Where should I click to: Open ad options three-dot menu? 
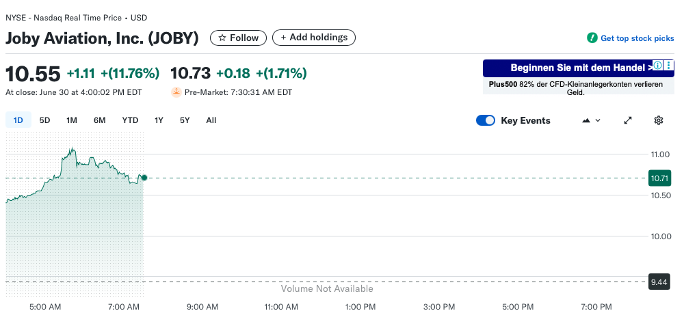[x=669, y=66]
